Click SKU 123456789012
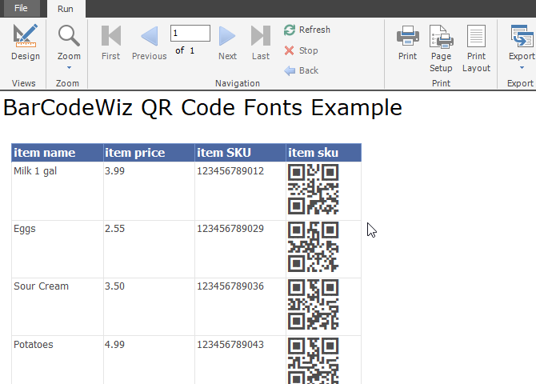The height and width of the screenshot is (384, 536). tap(230, 170)
